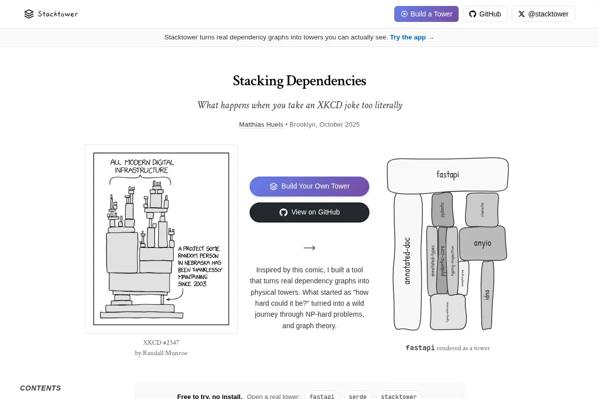Image resolution: width=599 pixels, height=399 pixels.
Task: Select the pydantic-core tower block
Action: pyautogui.click(x=442, y=261)
